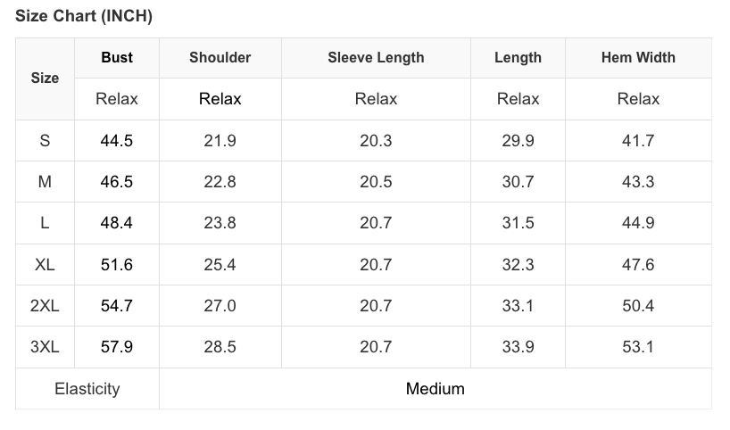Select the 22.8 shoulder value

(x=220, y=181)
